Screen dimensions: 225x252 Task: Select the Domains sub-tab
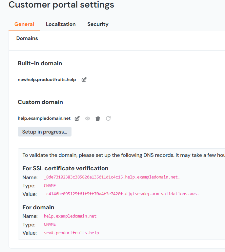pos(27,38)
